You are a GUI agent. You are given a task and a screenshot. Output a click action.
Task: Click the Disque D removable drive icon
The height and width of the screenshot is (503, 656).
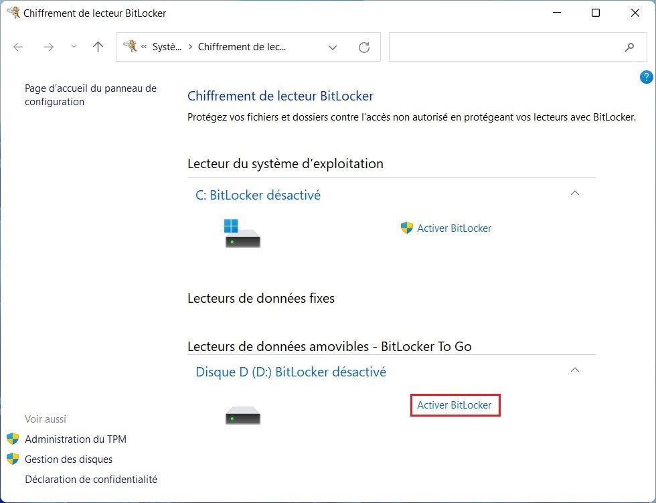[242, 415]
